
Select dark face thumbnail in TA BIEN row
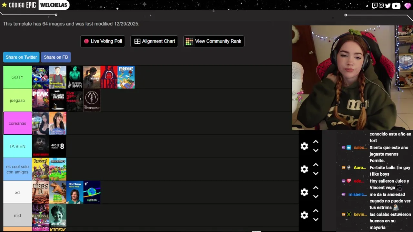point(40,146)
